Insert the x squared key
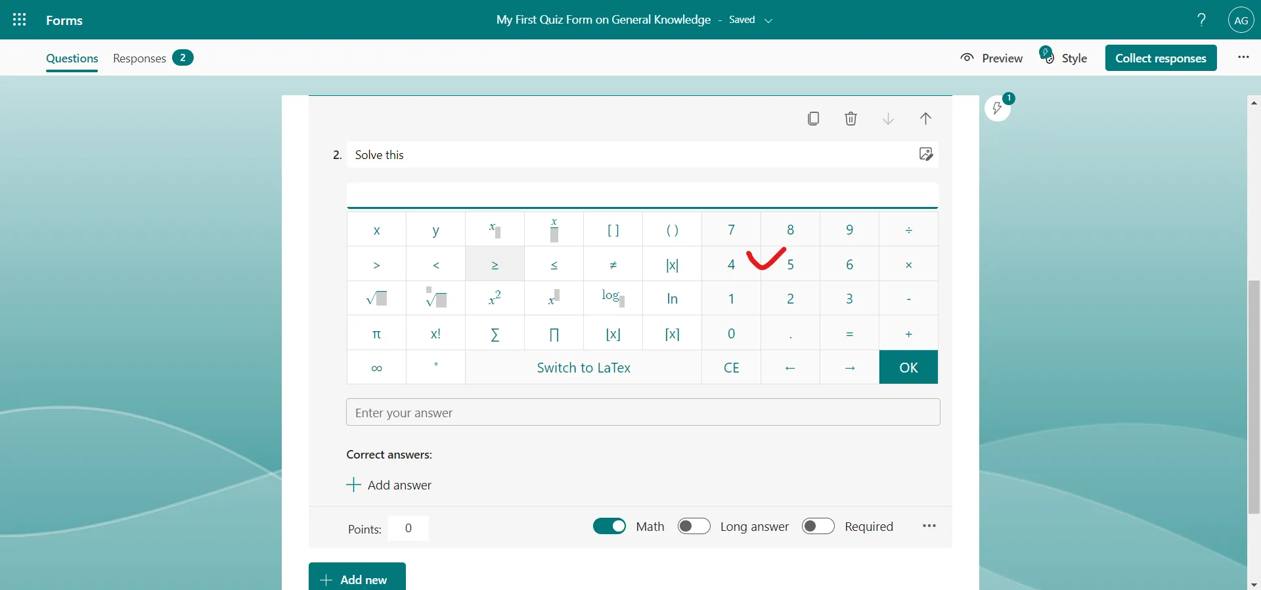This screenshot has height=590, width=1261. 495,298
